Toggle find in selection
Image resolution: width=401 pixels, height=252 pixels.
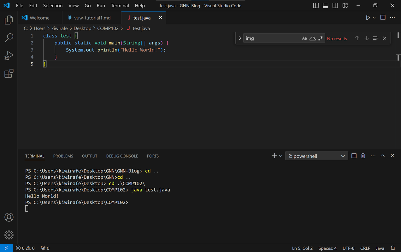click(x=375, y=38)
